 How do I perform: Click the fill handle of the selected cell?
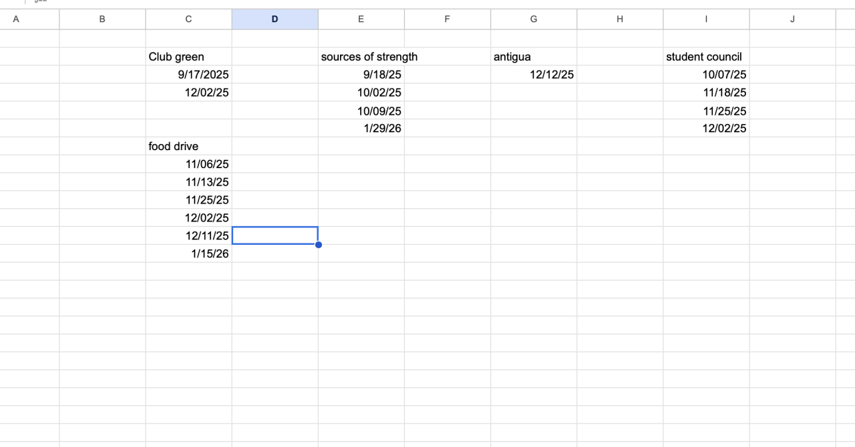pos(319,245)
